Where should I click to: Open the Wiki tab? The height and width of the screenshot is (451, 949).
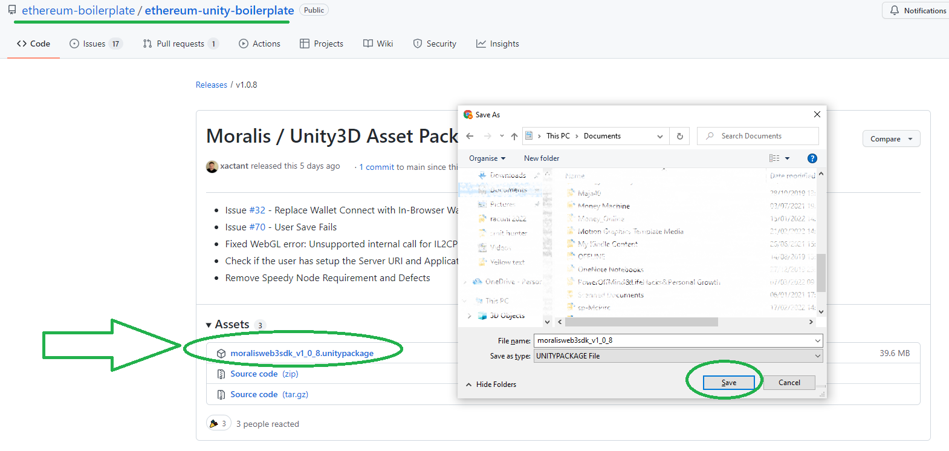coord(378,44)
